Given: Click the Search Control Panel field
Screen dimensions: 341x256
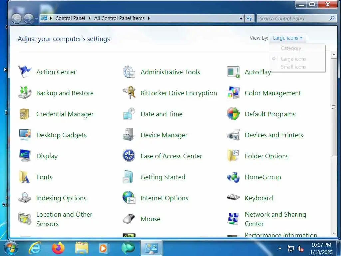Looking at the screenshot, I should point(297,19).
